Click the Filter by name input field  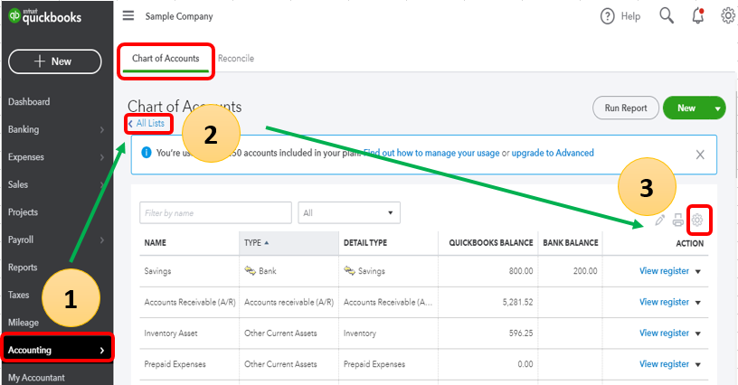coord(215,213)
